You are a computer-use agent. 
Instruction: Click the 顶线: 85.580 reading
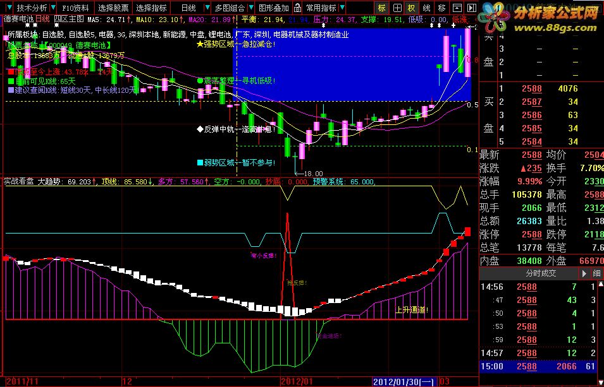[126, 182]
